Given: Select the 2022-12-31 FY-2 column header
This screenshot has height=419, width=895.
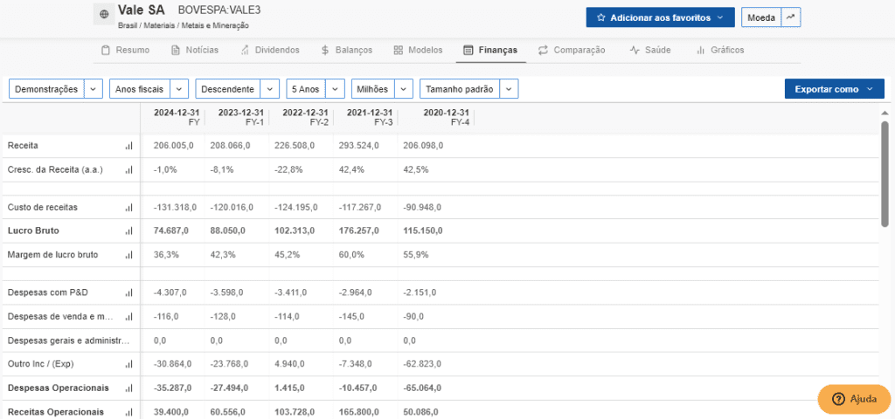Looking at the screenshot, I should coord(305,117).
